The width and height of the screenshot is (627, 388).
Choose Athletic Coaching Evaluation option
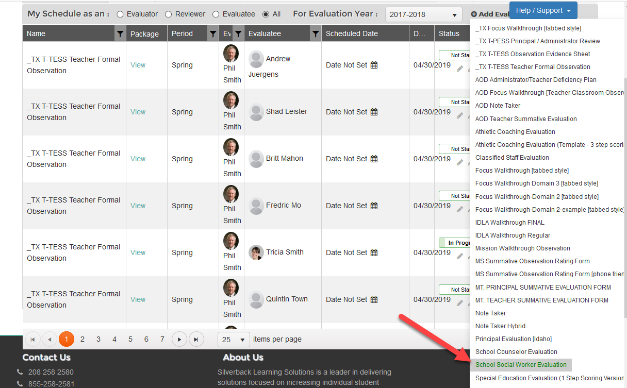[x=515, y=132]
